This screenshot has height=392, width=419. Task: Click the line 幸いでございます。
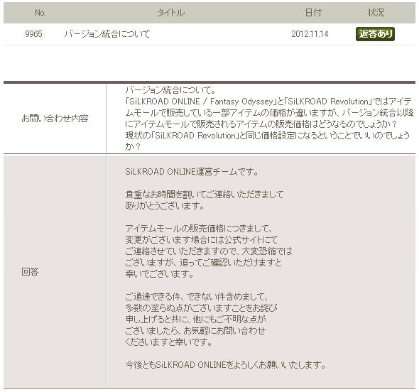click(160, 273)
